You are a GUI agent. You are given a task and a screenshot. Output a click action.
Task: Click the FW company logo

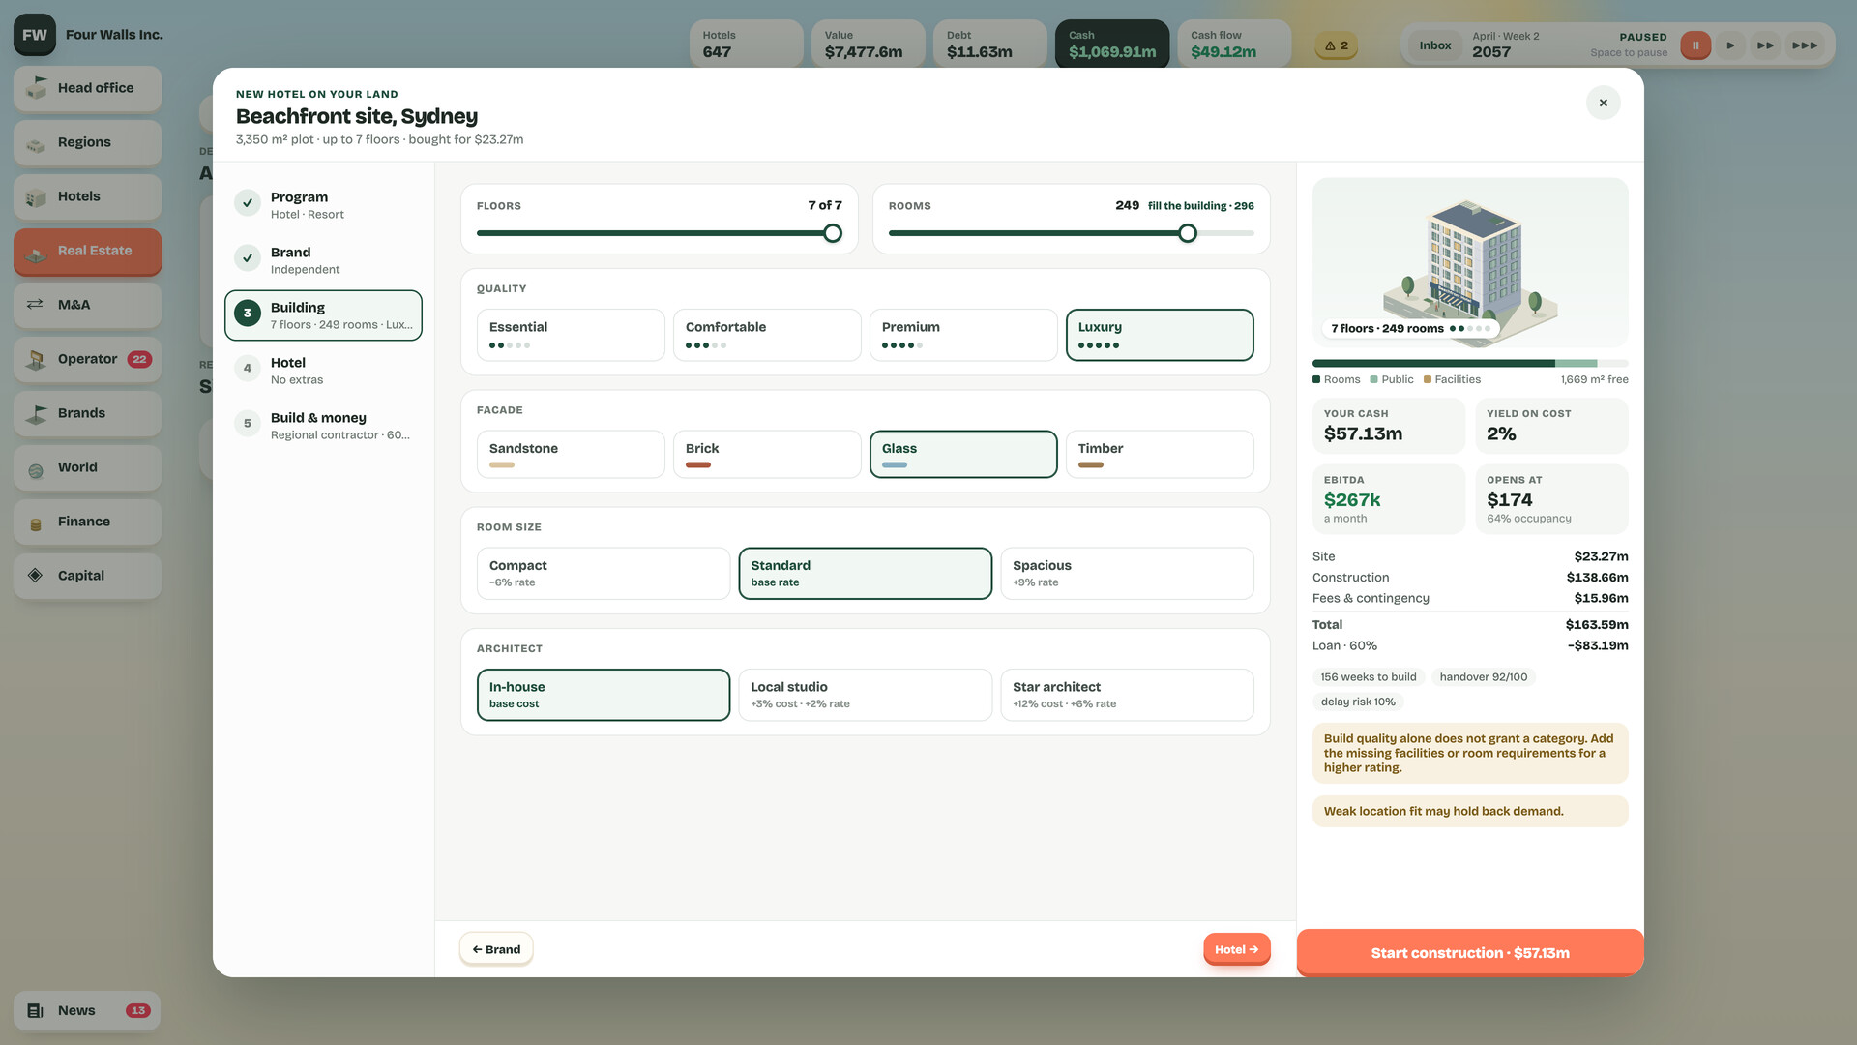(35, 35)
